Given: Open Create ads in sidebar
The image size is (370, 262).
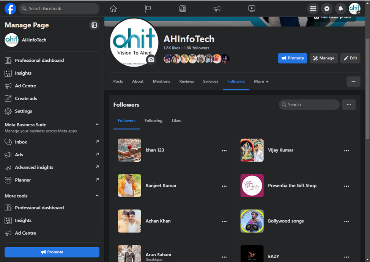Looking at the screenshot, I should [52, 98].
